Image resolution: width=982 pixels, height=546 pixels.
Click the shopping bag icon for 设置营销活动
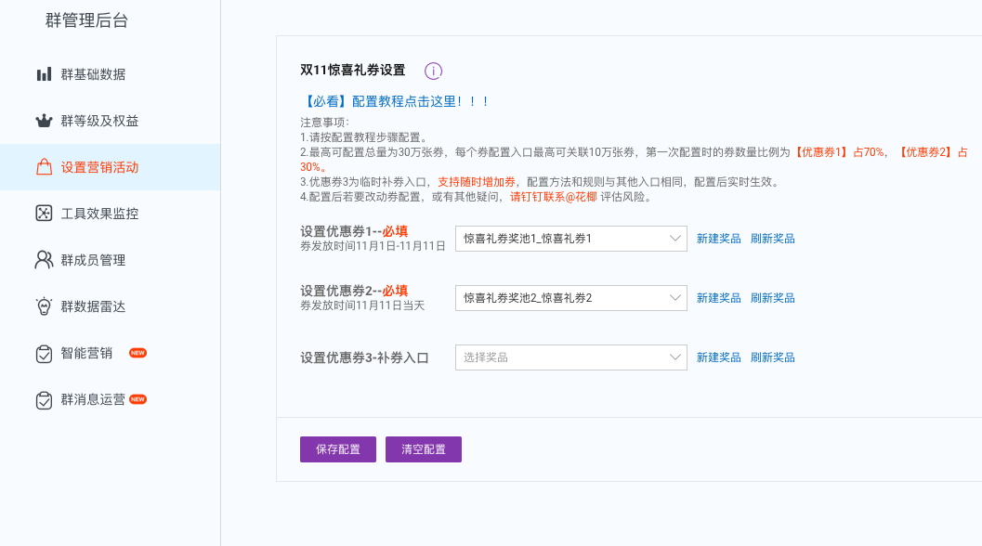coord(44,167)
